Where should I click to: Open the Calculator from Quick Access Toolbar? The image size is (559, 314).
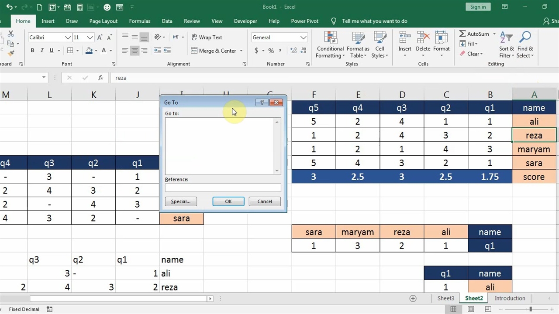coord(80,7)
